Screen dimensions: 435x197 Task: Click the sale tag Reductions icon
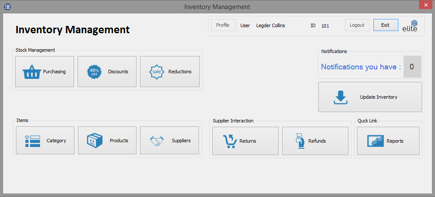(x=157, y=72)
